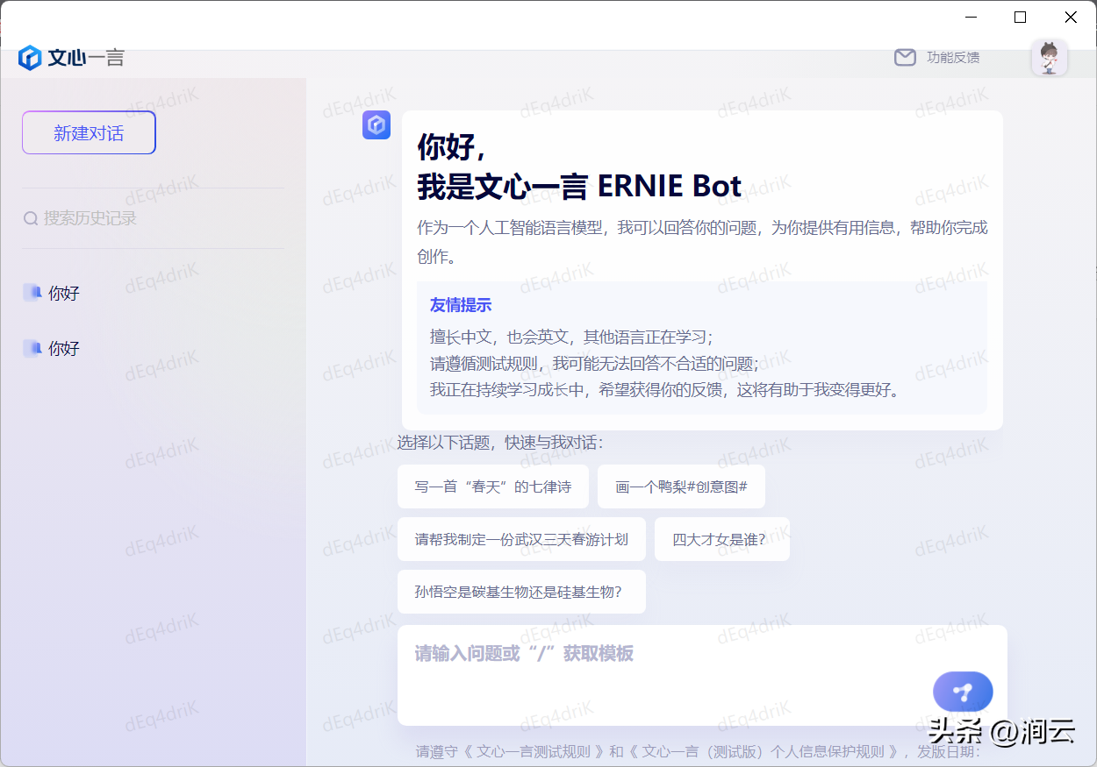
Task: Click the ERNIE Bot avatar icon beside greeting
Action: coord(376,125)
